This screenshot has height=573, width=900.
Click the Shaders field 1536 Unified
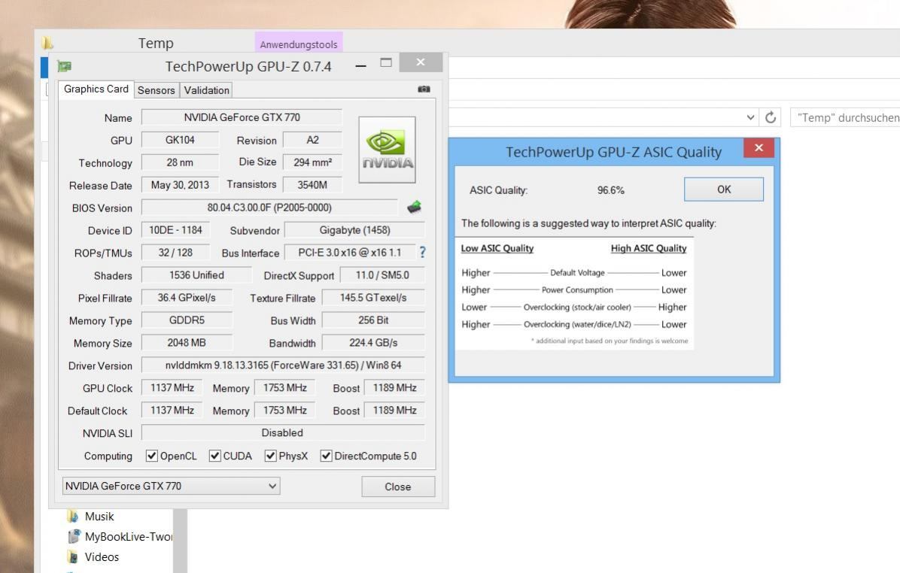coord(196,274)
